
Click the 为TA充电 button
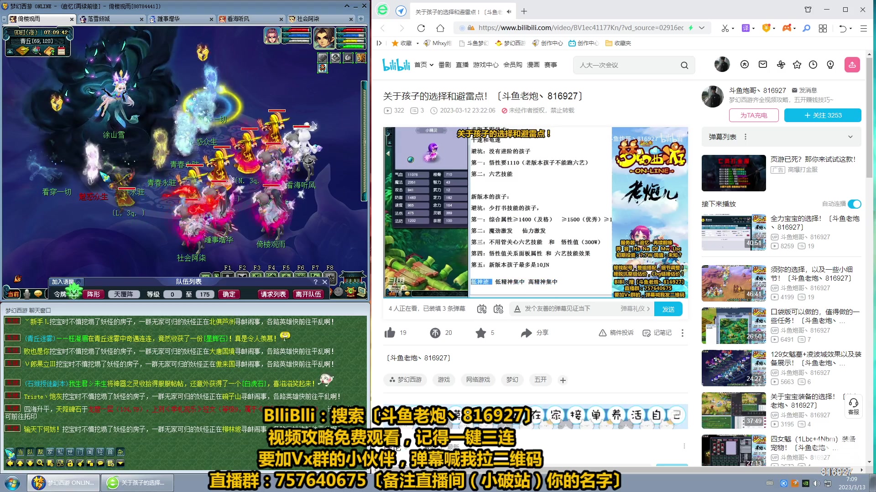(754, 115)
